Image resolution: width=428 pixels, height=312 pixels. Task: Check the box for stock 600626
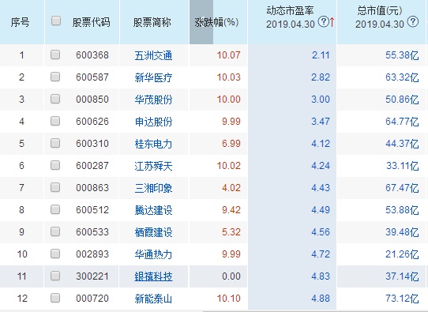[x=55, y=121]
